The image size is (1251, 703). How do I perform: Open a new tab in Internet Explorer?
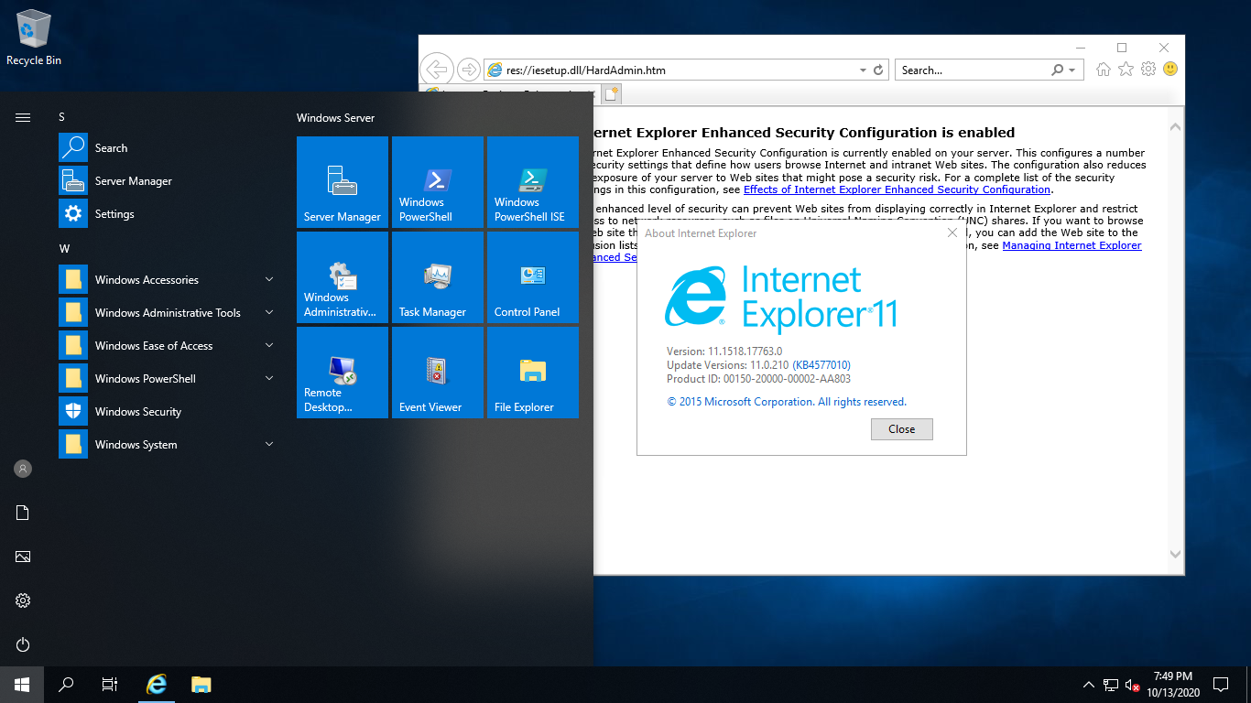coord(612,93)
